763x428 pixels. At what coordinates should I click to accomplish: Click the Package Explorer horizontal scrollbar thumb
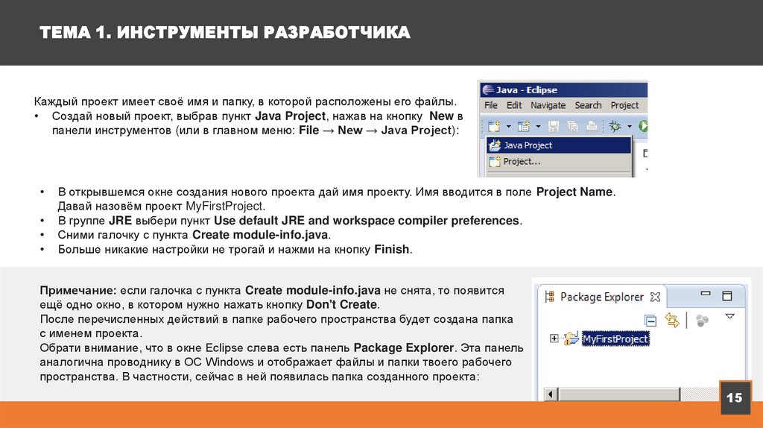click(x=619, y=394)
